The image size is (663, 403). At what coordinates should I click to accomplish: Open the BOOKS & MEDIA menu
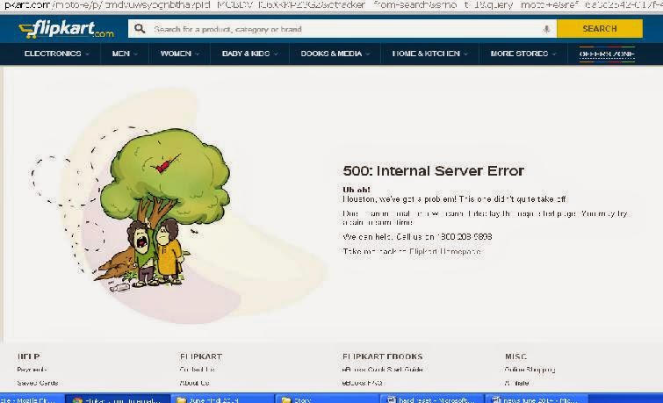click(x=335, y=54)
